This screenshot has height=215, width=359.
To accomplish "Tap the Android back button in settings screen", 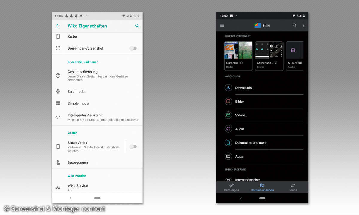I will [70, 198].
